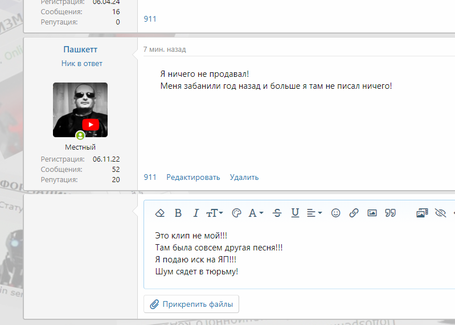Open the text alignment dropdown

(314, 213)
